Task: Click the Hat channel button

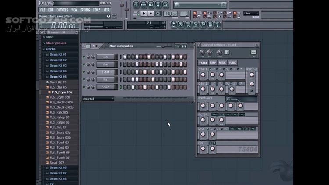Action: point(106,79)
